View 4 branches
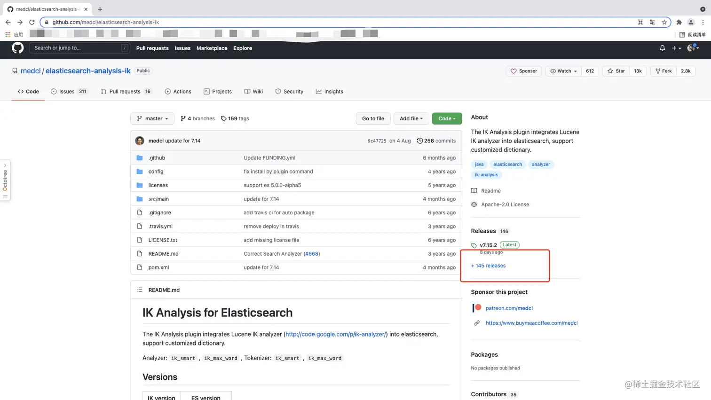The width and height of the screenshot is (711, 400). click(197, 118)
